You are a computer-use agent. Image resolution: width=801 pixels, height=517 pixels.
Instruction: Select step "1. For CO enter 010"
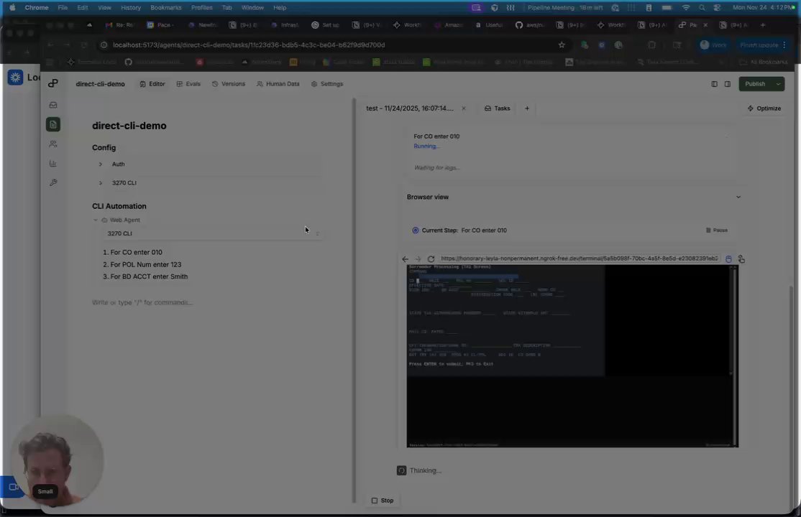[132, 252]
